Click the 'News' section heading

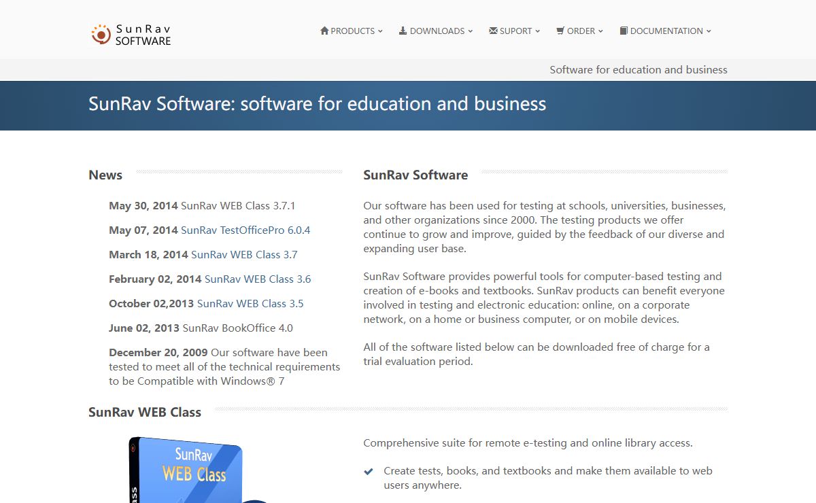pyautogui.click(x=105, y=175)
